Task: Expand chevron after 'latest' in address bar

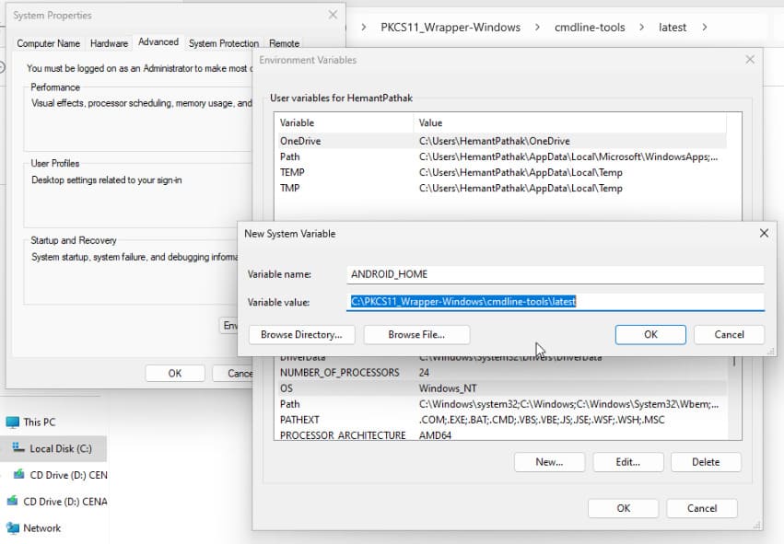Action: 705,28
